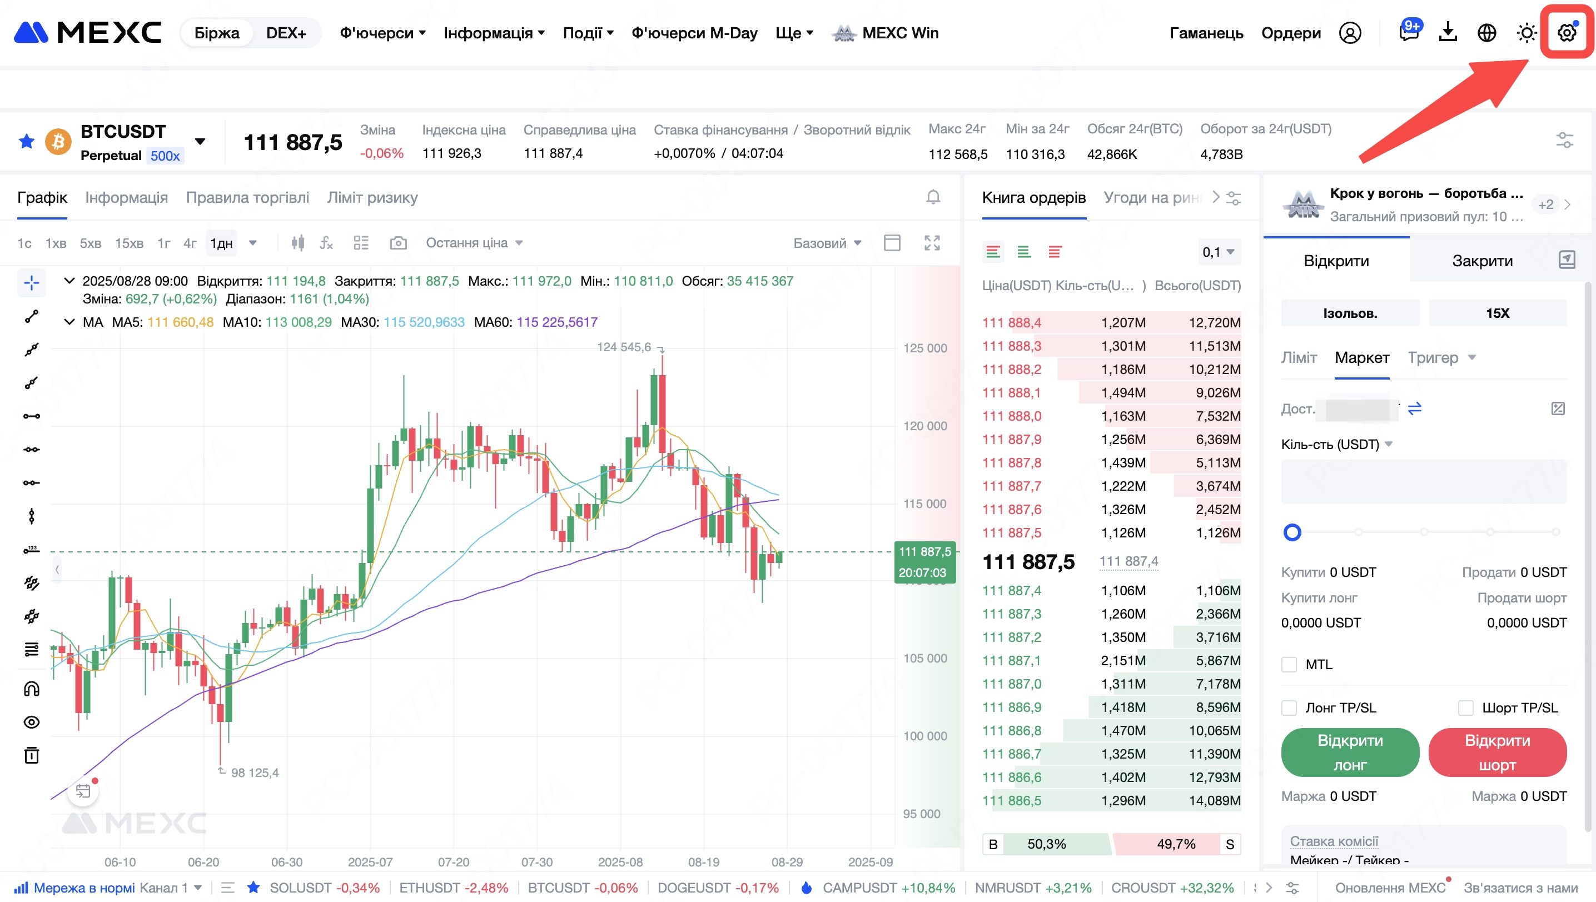Delete drawings with trash icon
The width and height of the screenshot is (1596, 902).
[x=32, y=755]
